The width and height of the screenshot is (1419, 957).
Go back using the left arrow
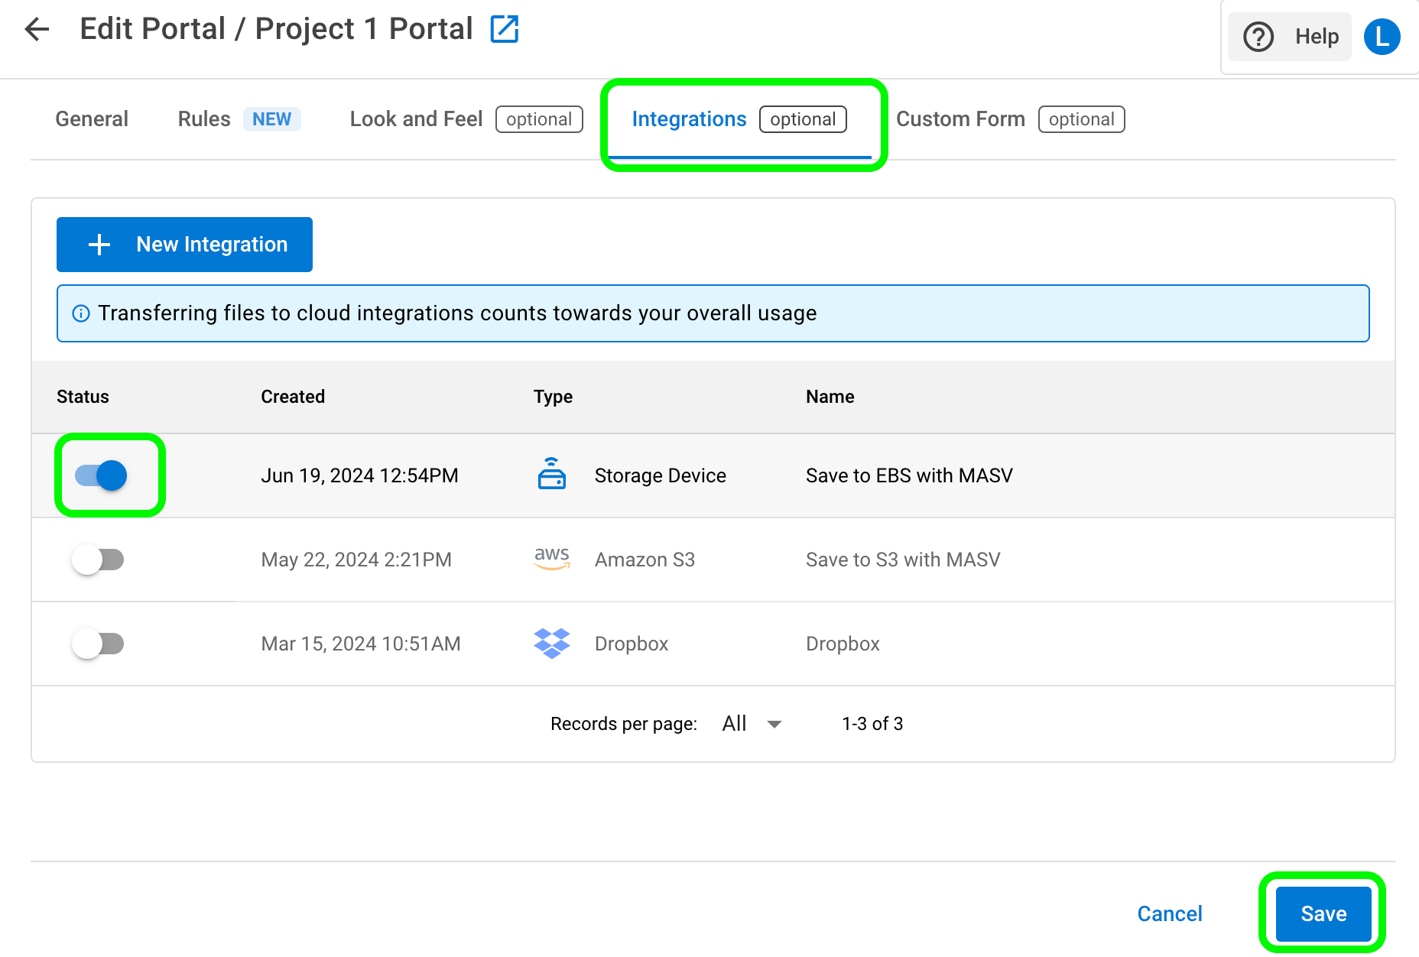click(x=37, y=29)
